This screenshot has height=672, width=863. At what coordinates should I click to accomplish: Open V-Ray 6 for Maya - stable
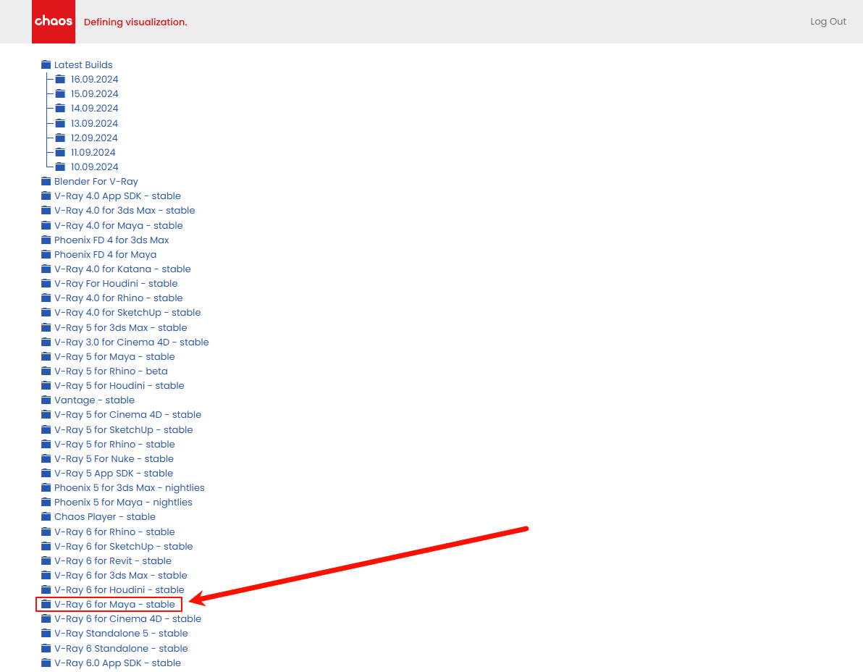pyautogui.click(x=114, y=605)
